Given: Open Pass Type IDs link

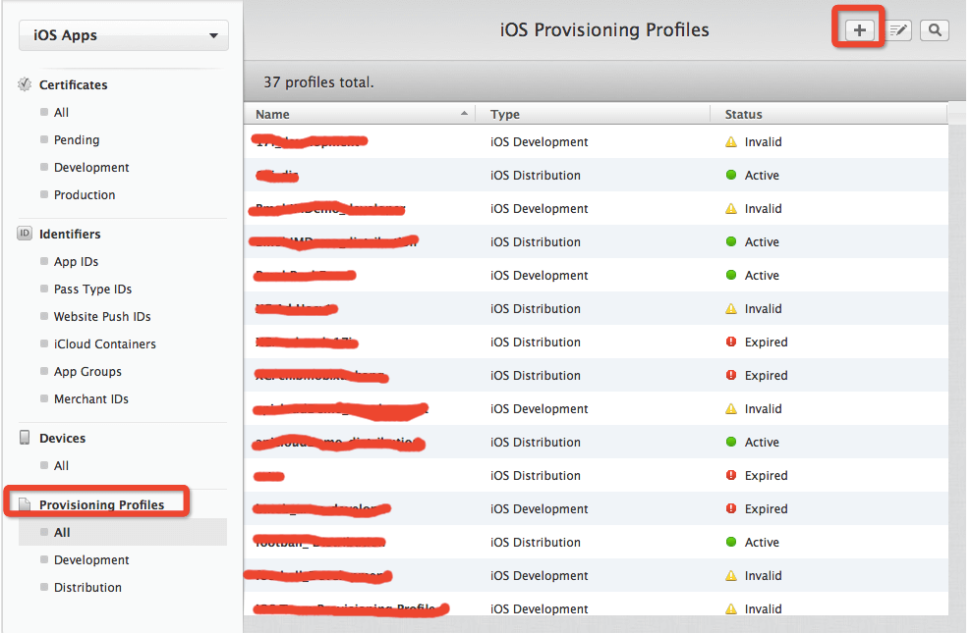Looking at the screenshot, I should pos(92,290).
